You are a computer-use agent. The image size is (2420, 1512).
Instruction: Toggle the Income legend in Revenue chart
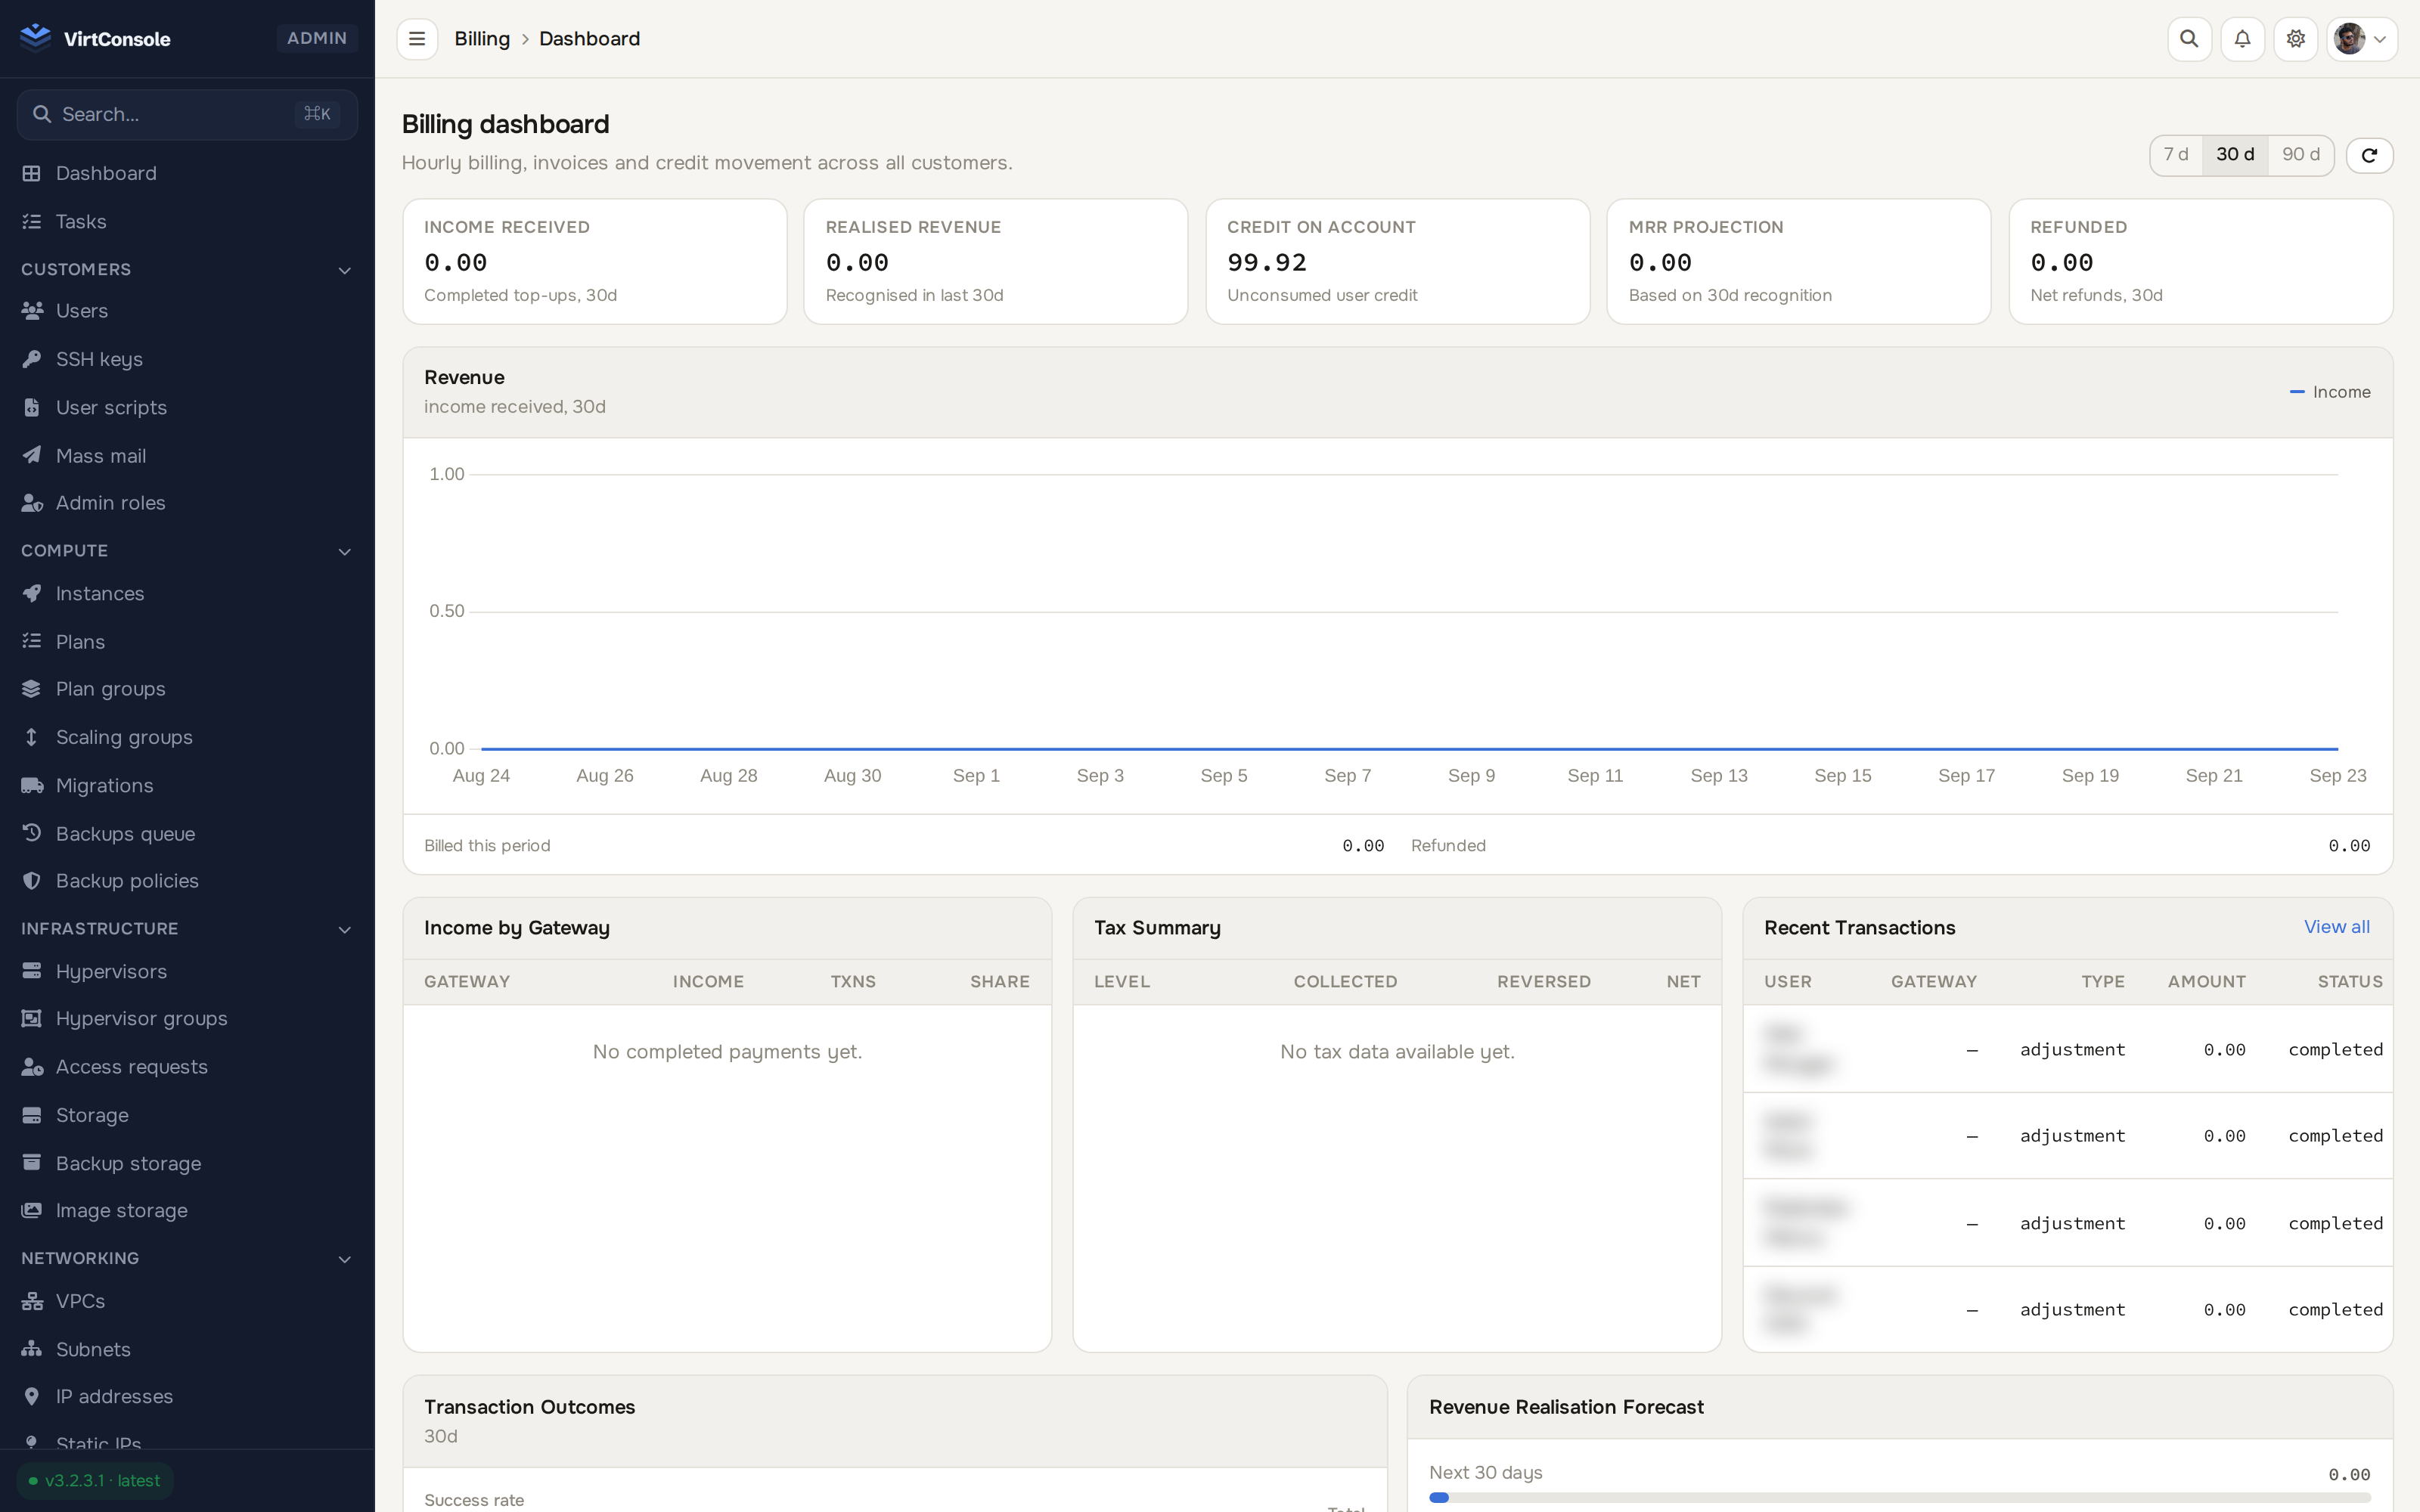[x=2330, y=392]
